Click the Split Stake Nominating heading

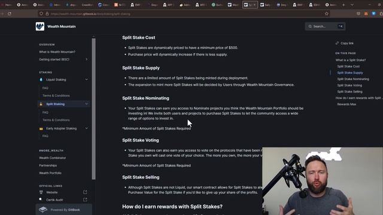coord(145,98)
